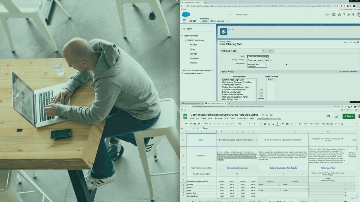Open Settings under Digital Experiences
The width and height of the screenshot is (360, 202).
(193, 54)
